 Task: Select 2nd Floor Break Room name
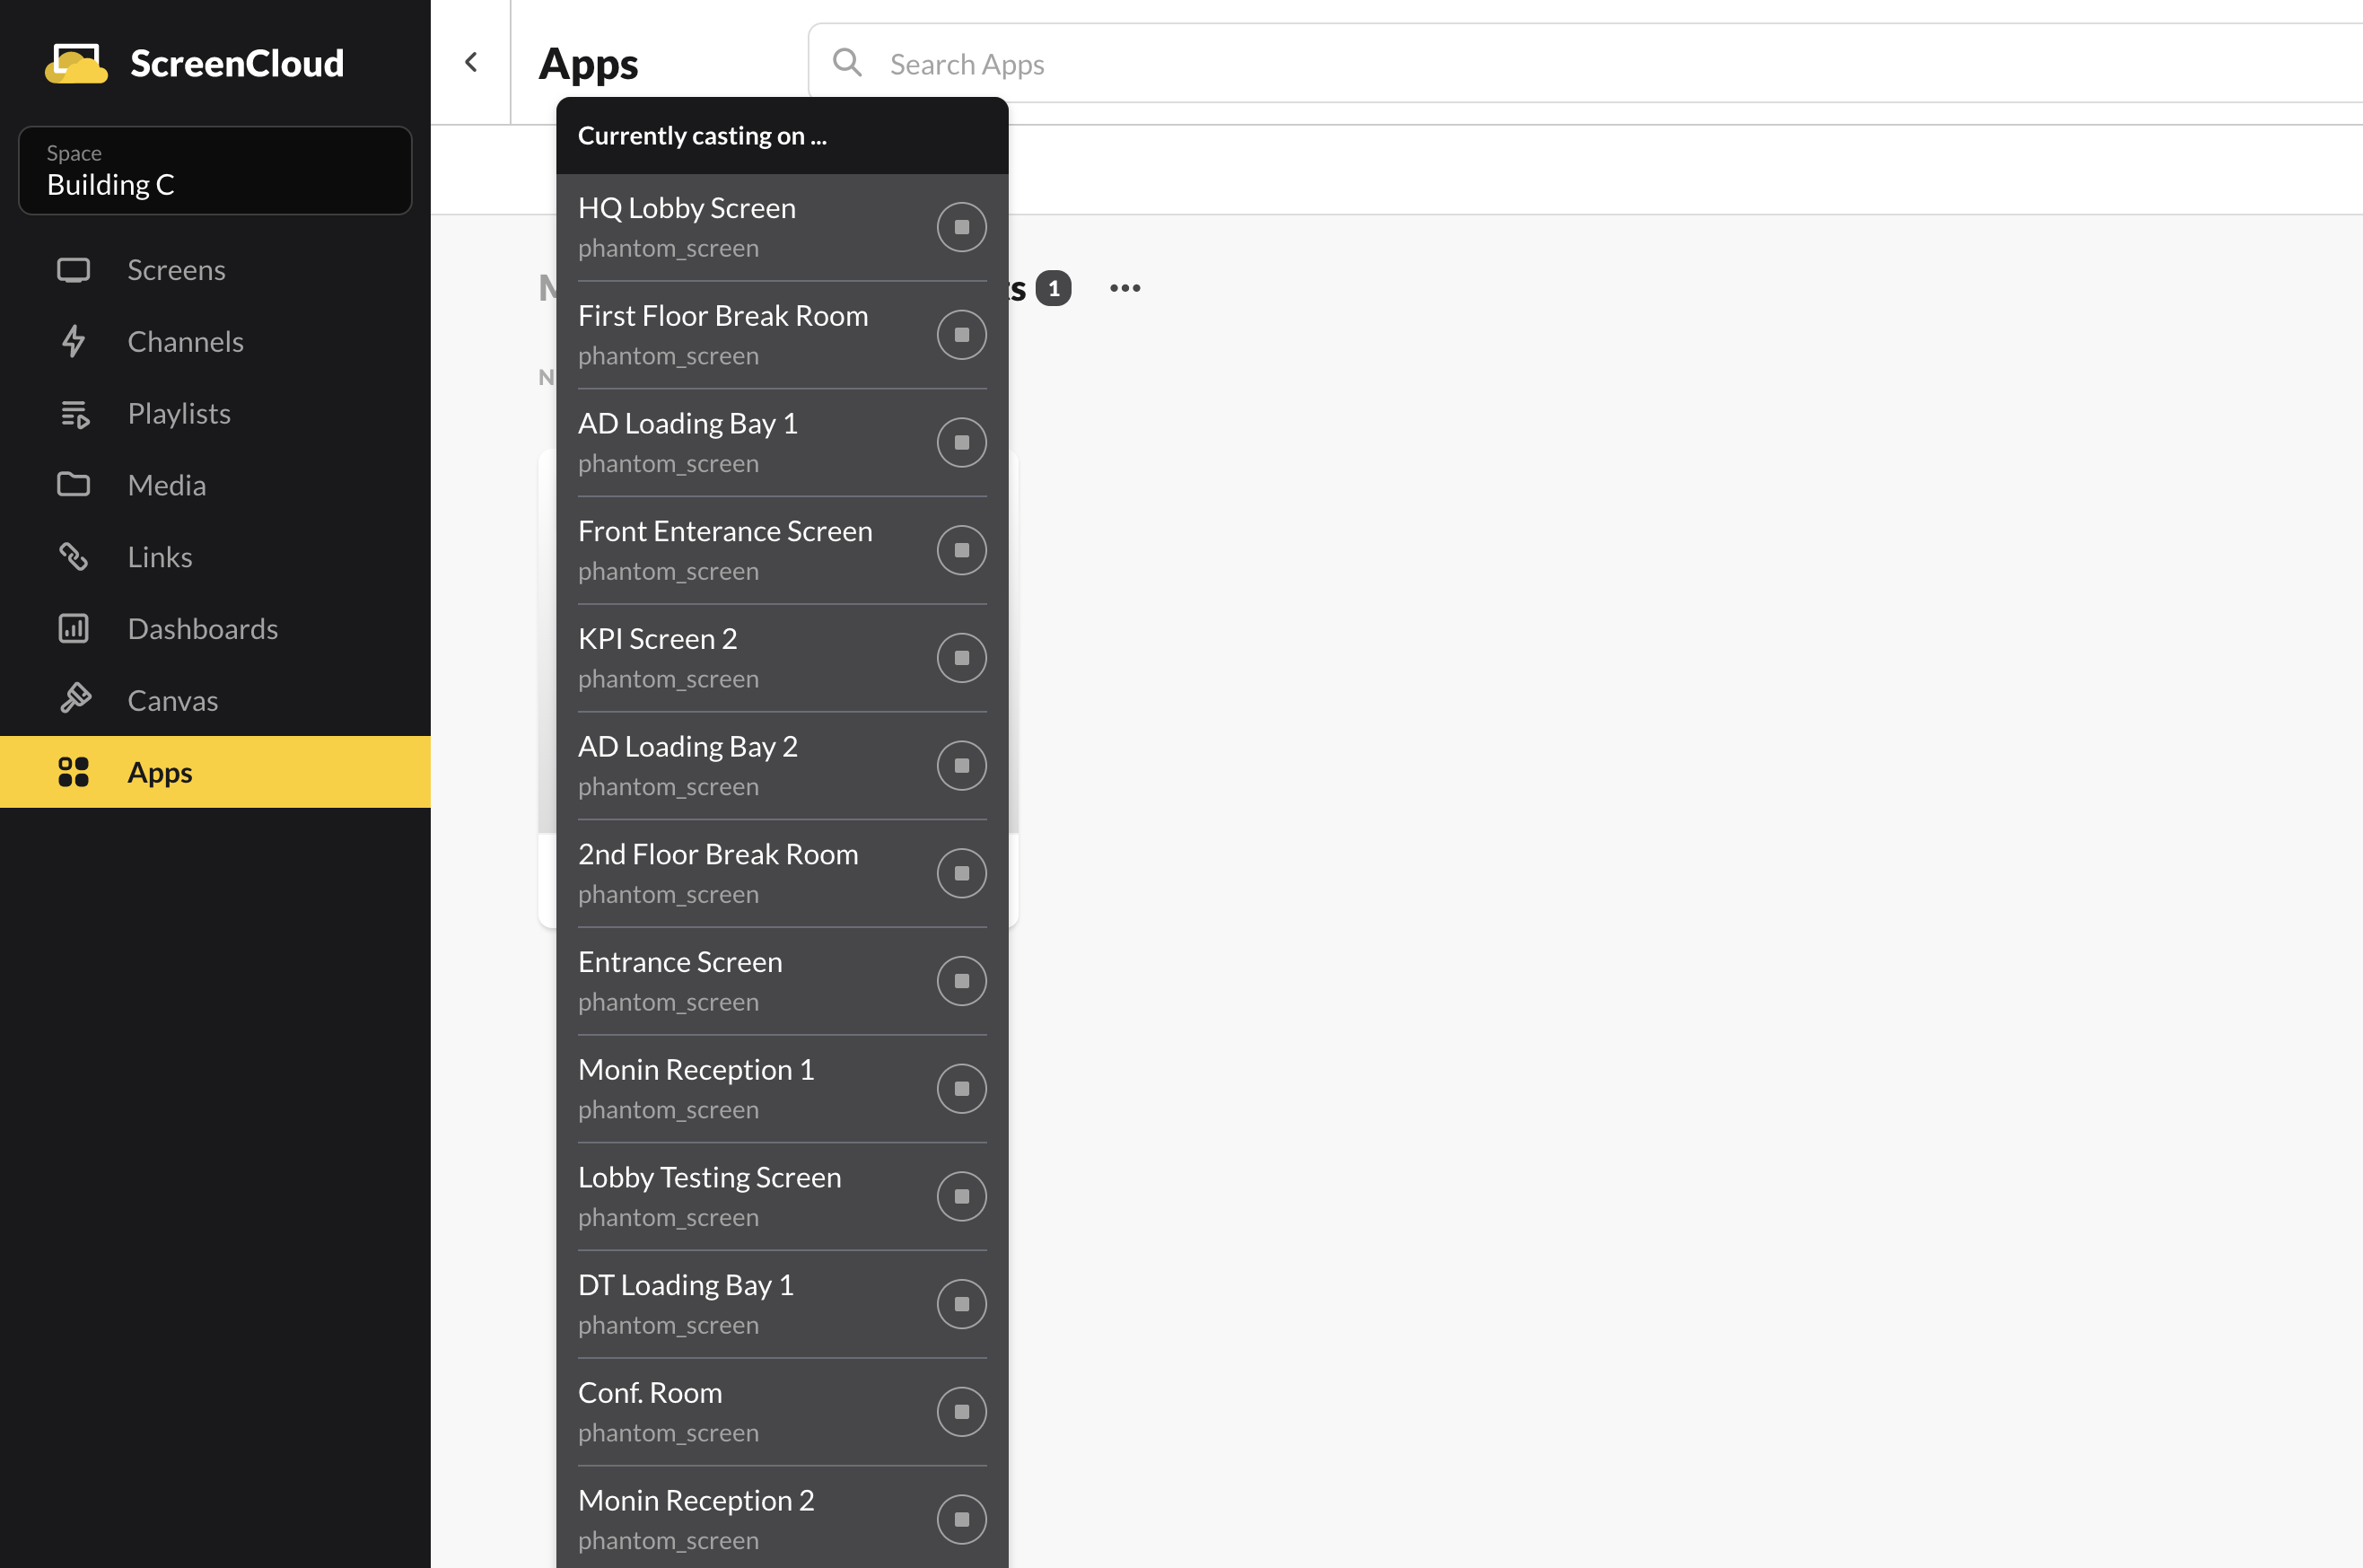718,854
